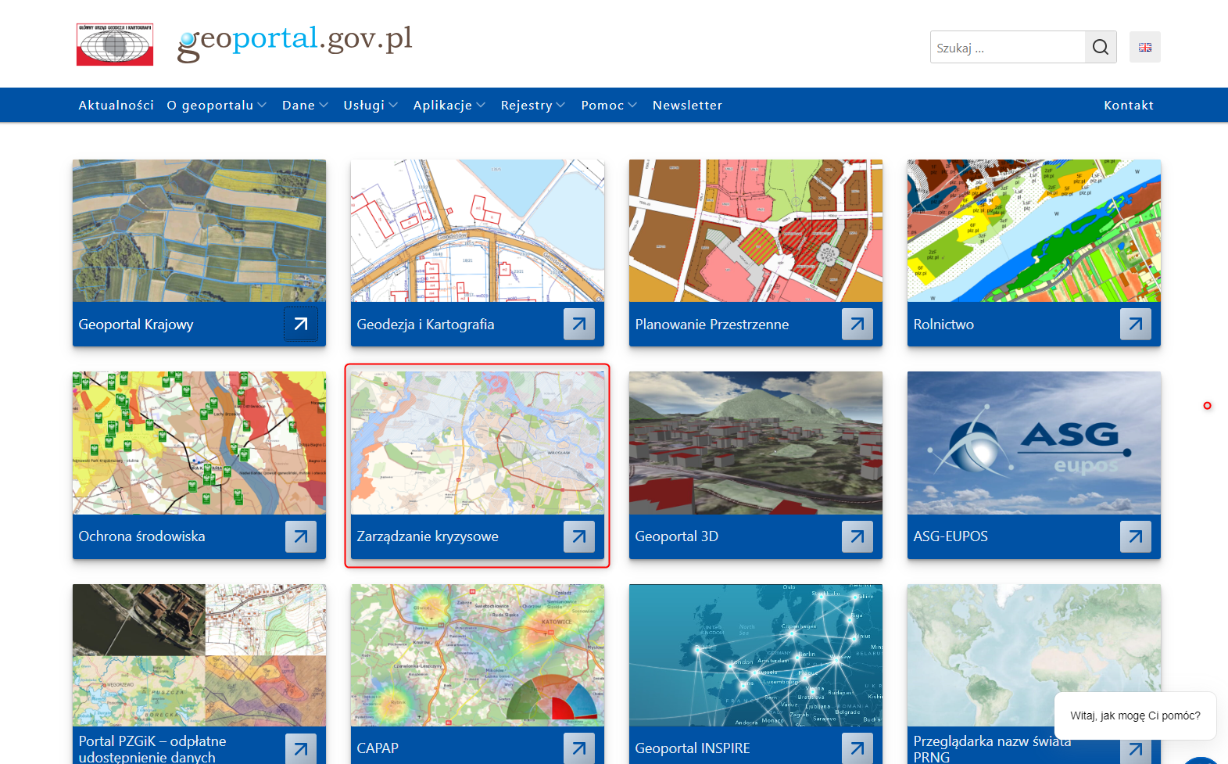Open the Ochrona środowiska arrow icon
This screenshot has width=1228, height=764.
tap(301, 536)
